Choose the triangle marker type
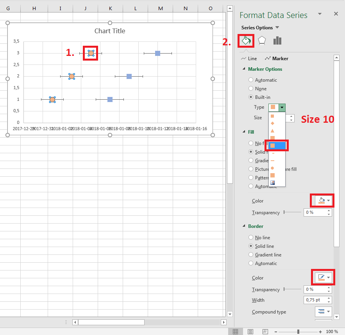The height and width of the screenshot is (335, 345). point(272,131)
